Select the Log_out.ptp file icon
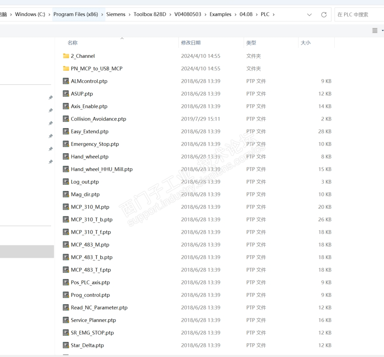The image size is (384, 357). (66, 182)
